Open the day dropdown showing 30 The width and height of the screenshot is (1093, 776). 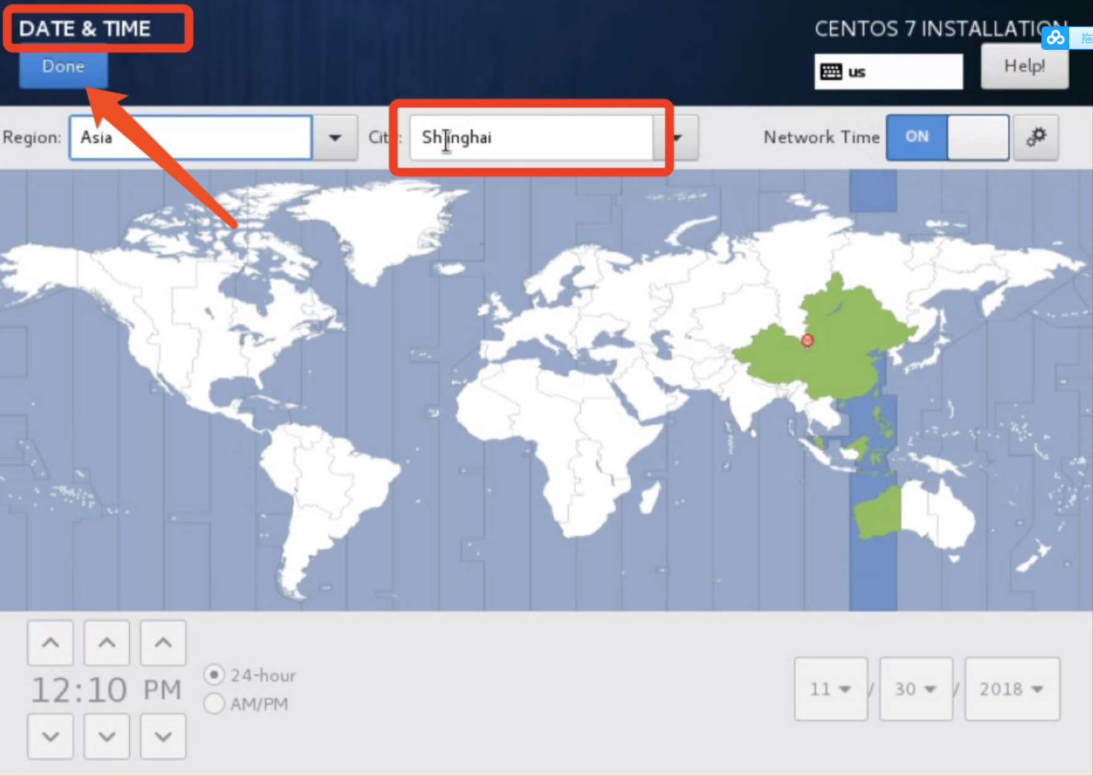[916, 689]
